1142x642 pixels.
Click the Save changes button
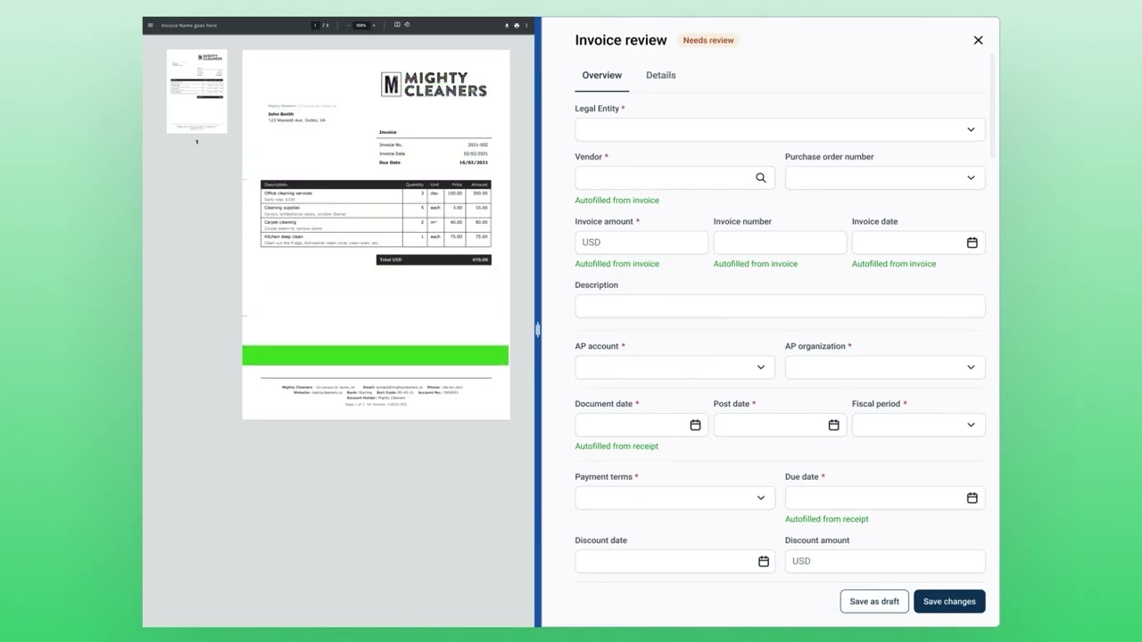[x=949, y=601]
